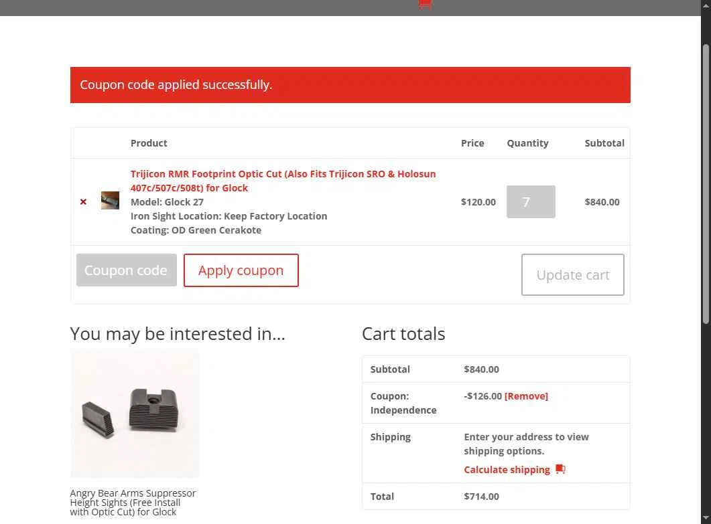Select the line subtotal $840.00 in the product row
711x524 pixels.
pyautogui.click(x=602, y=202)
